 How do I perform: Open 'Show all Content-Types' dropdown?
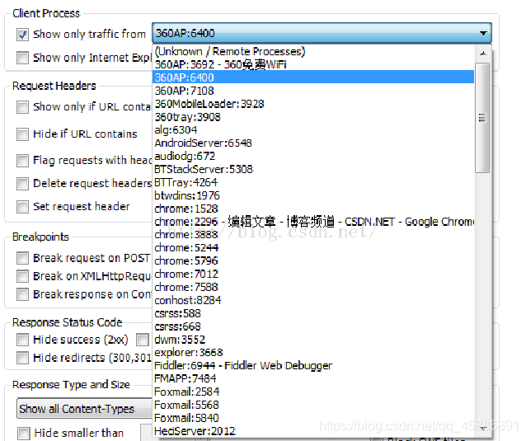(x=85, y=409)
